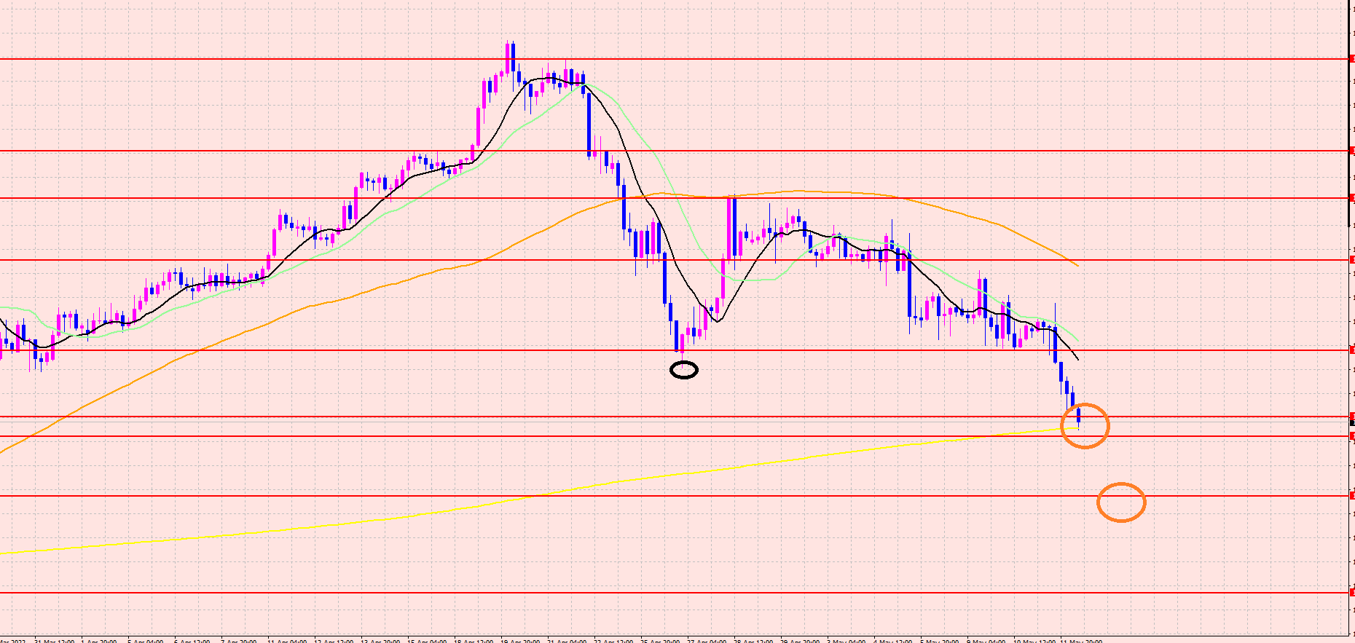Viewport: 1355px width, 643px height.
Task: Click the "1 Apr 20:00" time axis label
Action: tap(100, 641)
